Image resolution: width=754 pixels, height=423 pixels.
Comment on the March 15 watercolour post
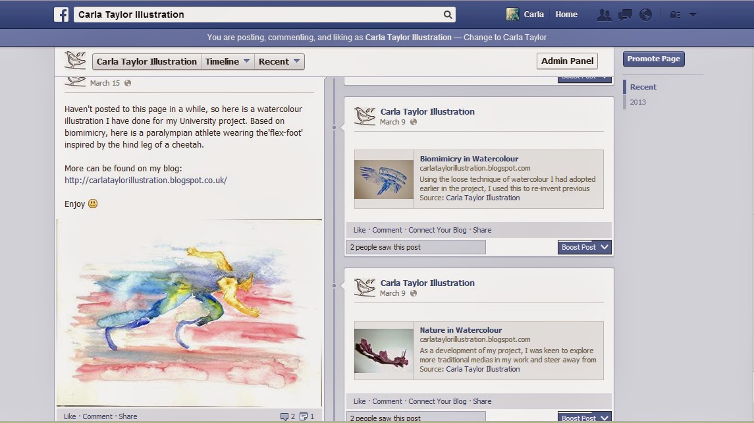pos(97,416)
